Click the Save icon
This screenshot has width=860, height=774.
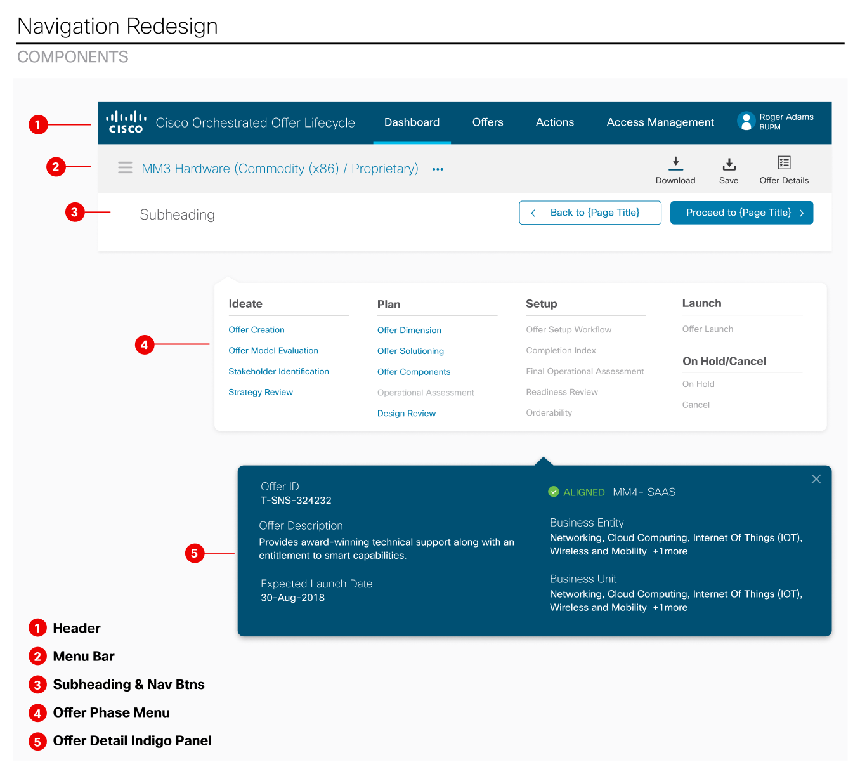[x=729, y=164]
